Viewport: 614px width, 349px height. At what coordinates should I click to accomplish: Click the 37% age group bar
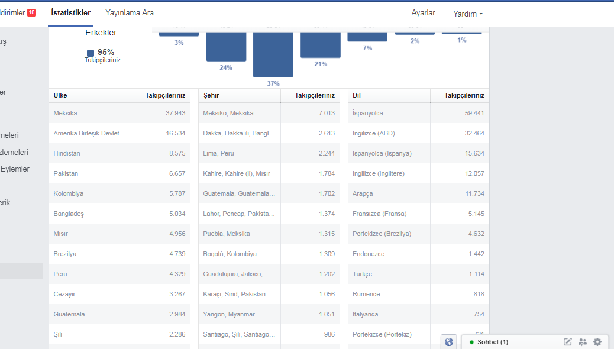click(x=273, y=54)
